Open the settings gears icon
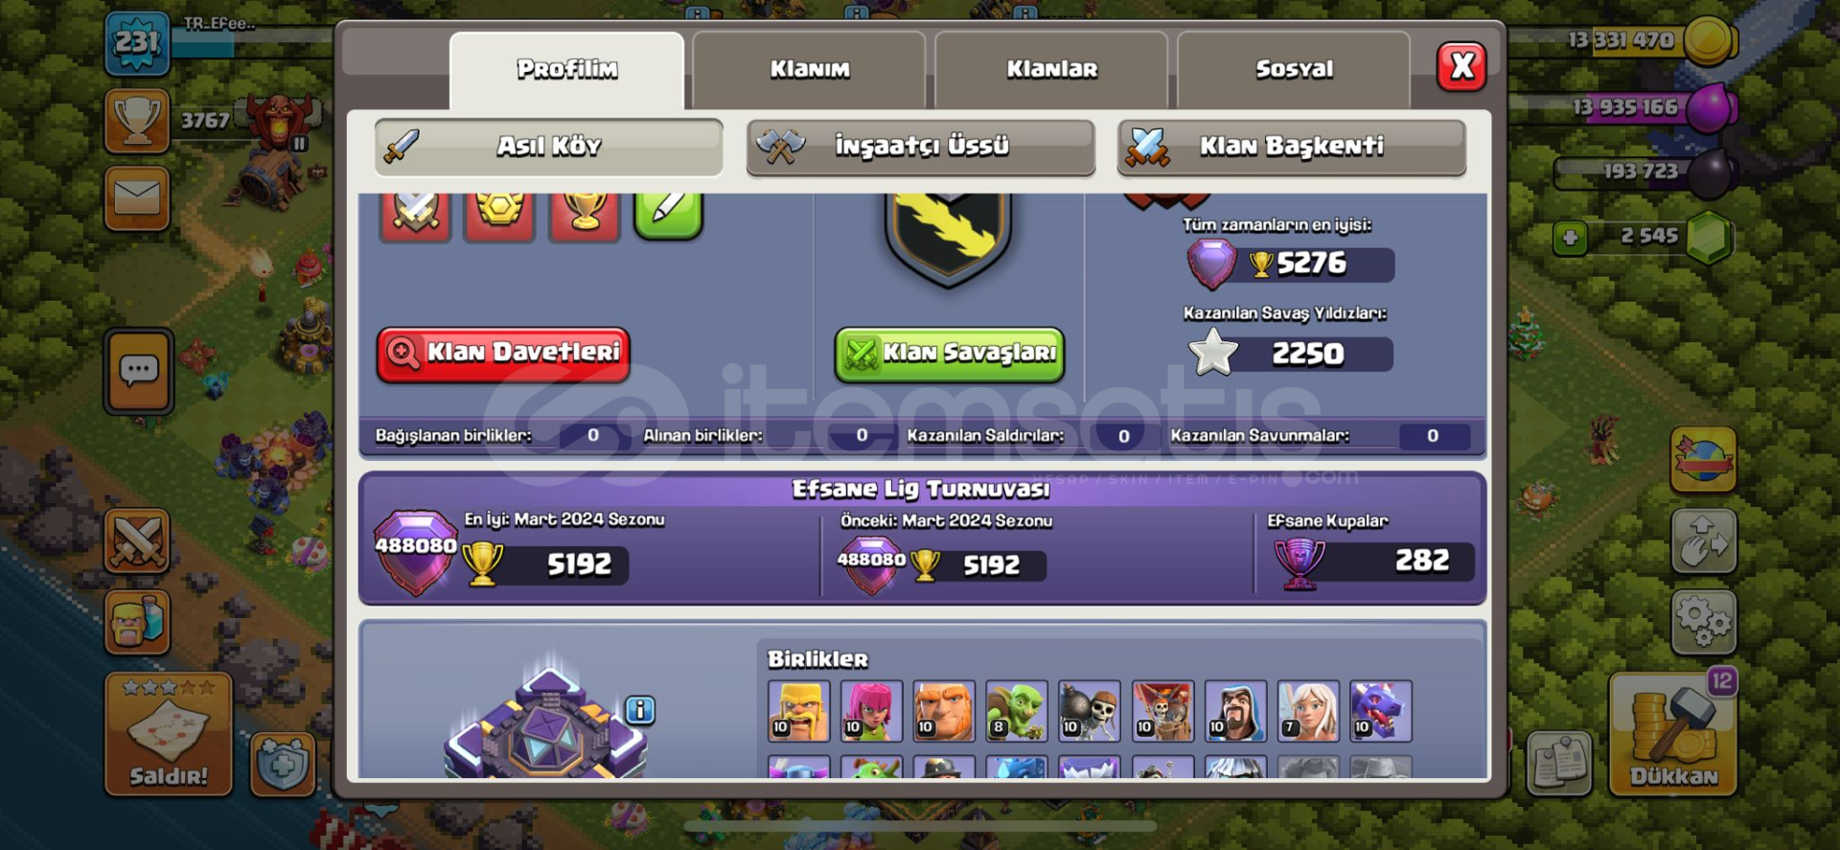 tap(1704, 622)
